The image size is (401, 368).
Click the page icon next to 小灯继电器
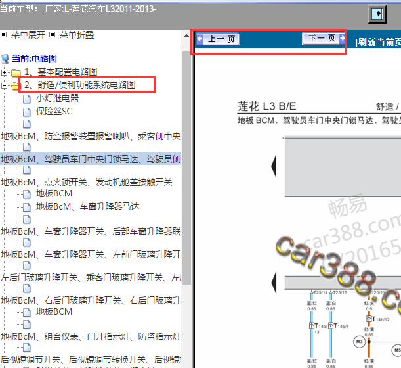[27, 99]
